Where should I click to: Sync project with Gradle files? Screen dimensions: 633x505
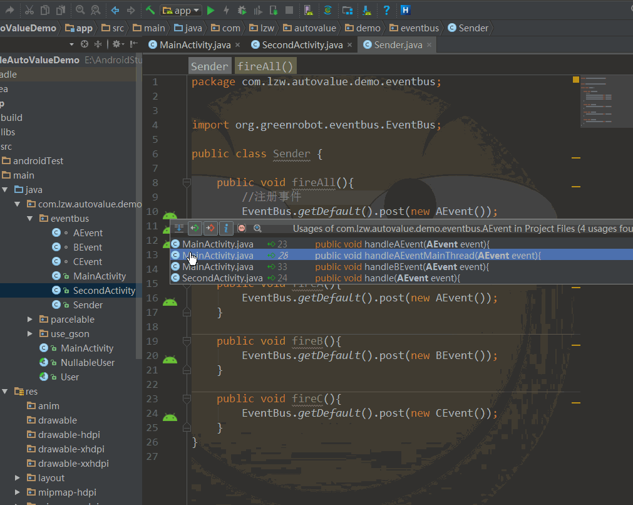coord(328,9)
